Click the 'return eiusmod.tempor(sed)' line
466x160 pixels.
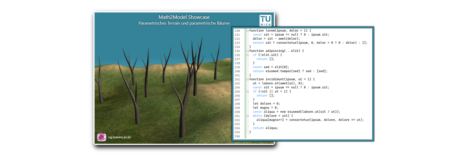(290, 71)
